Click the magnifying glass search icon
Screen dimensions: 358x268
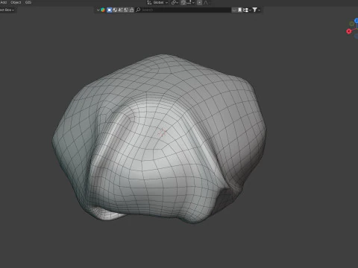click(x=138, y=10)
